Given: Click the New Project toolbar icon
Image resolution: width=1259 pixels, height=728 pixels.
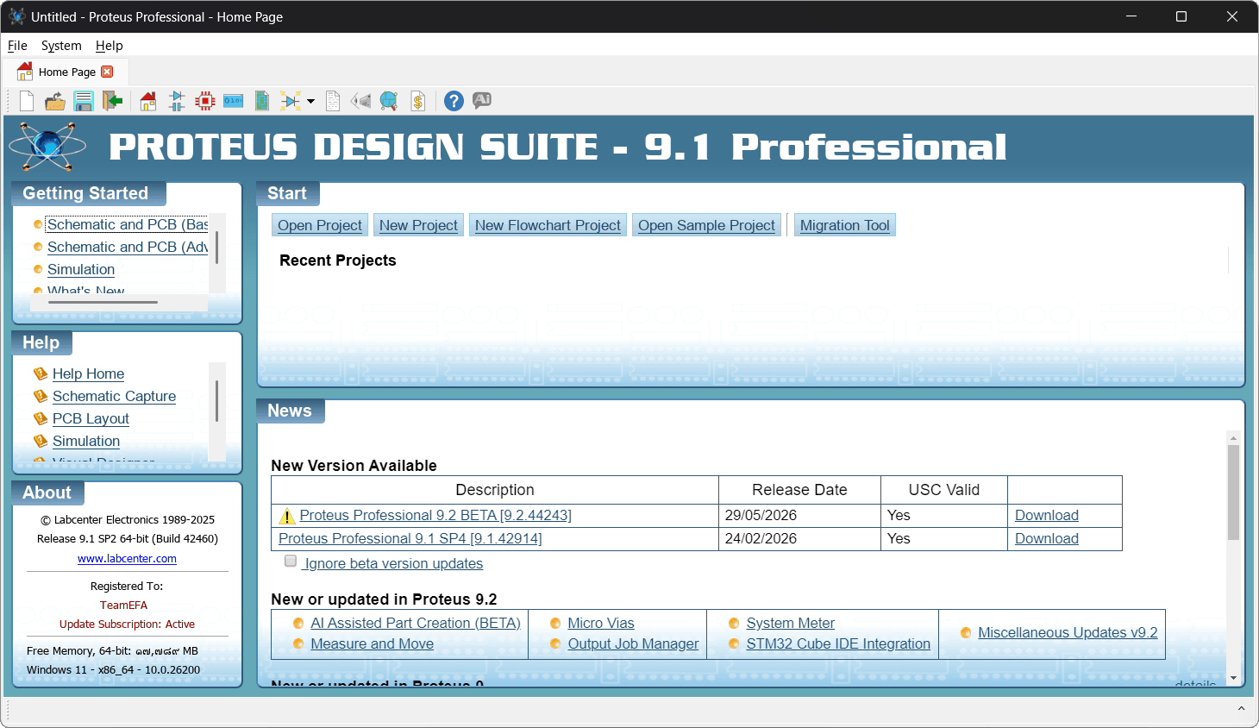Looking at the screenshot, I should coord(27,101).
